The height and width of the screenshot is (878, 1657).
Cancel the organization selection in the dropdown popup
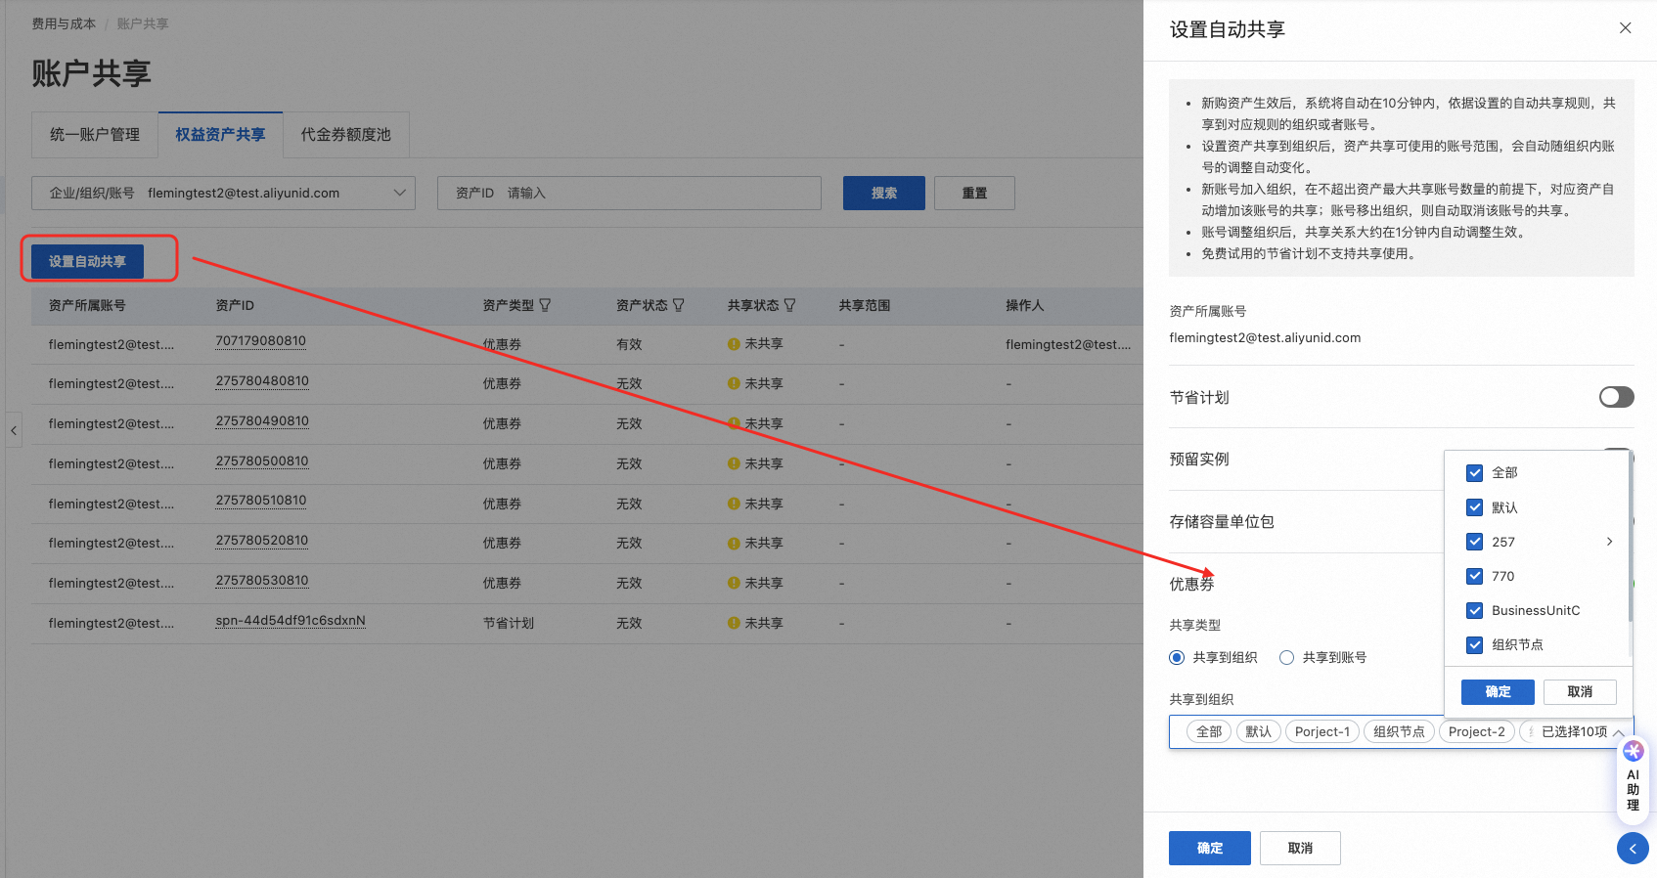[1580, 692]
